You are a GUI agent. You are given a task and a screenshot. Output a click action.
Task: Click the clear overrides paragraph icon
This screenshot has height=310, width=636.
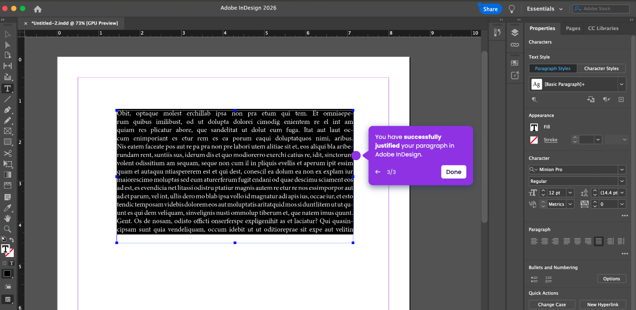coord(606,99)
